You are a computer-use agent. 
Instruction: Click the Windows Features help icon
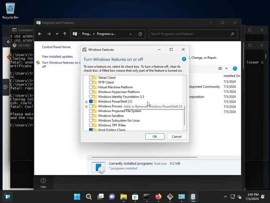(184, 59)
